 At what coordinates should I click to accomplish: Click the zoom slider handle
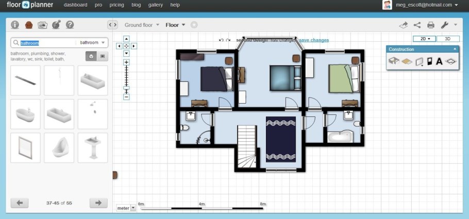(126, 88)
